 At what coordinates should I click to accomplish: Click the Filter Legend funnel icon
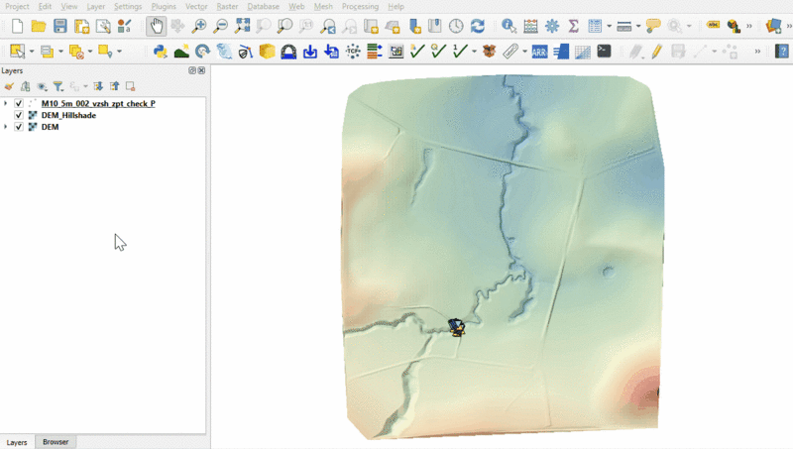coord(58,86)
